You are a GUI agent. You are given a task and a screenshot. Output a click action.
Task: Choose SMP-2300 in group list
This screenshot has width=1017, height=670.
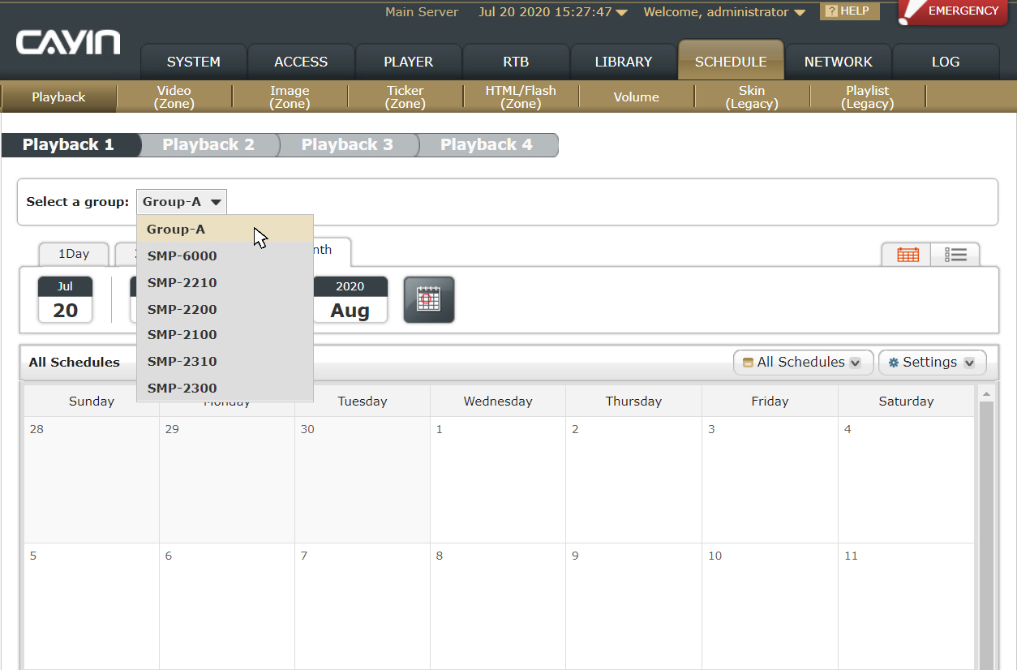tap(225, 388)
